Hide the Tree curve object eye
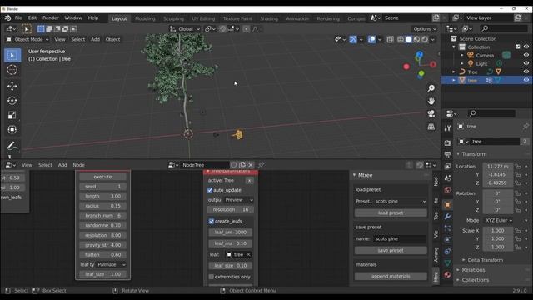Image resolution: width=533 pixels, height=300 pixels. (526, 72)
